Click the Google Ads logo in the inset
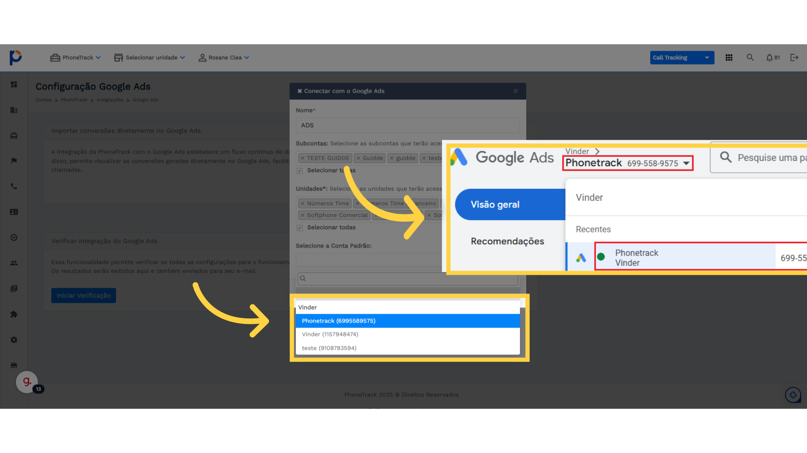Screen dimensions: 807x453 coord(502,158)
